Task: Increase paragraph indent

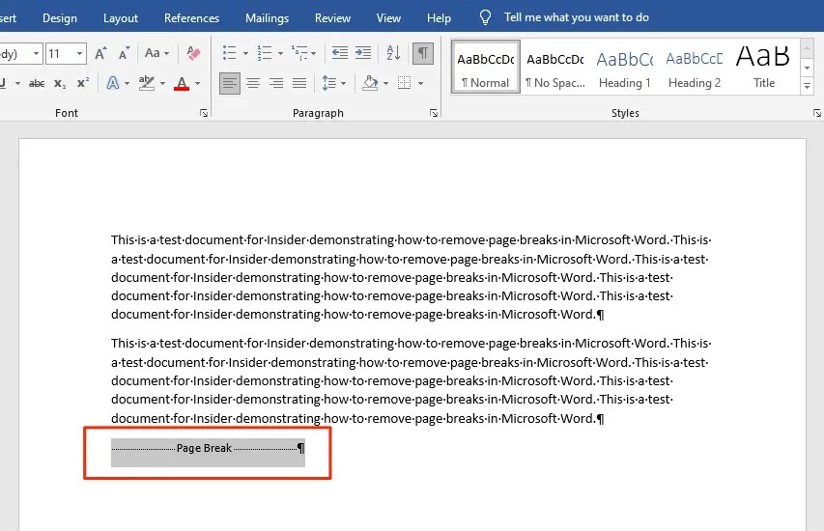Action: coord(363,52)
